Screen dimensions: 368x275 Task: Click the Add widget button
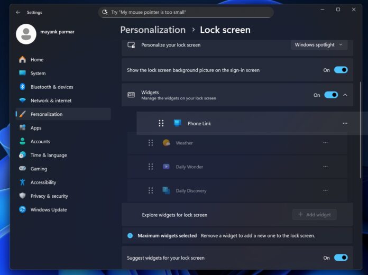click(x=315, y=214)
